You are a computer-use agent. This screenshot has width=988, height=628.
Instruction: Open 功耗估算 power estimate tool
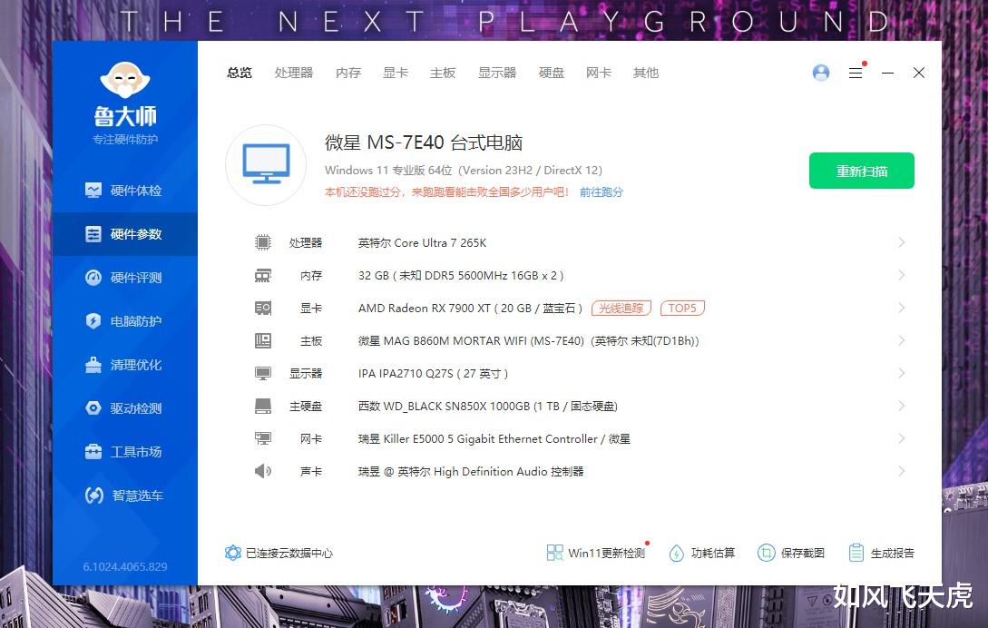[x=702, y=553]
